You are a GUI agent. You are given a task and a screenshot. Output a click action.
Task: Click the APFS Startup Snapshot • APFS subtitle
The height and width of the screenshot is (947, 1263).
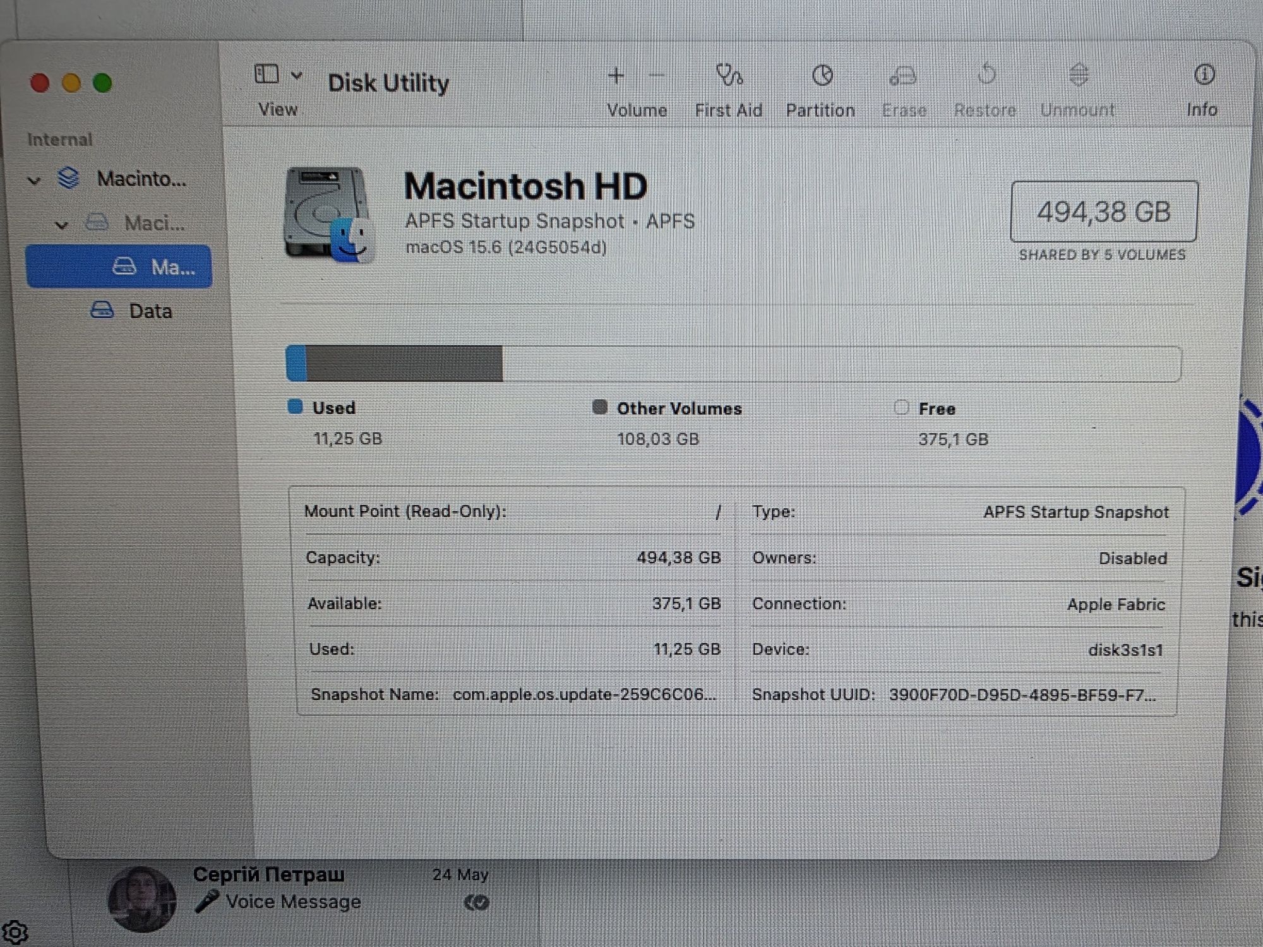point(549,221)
